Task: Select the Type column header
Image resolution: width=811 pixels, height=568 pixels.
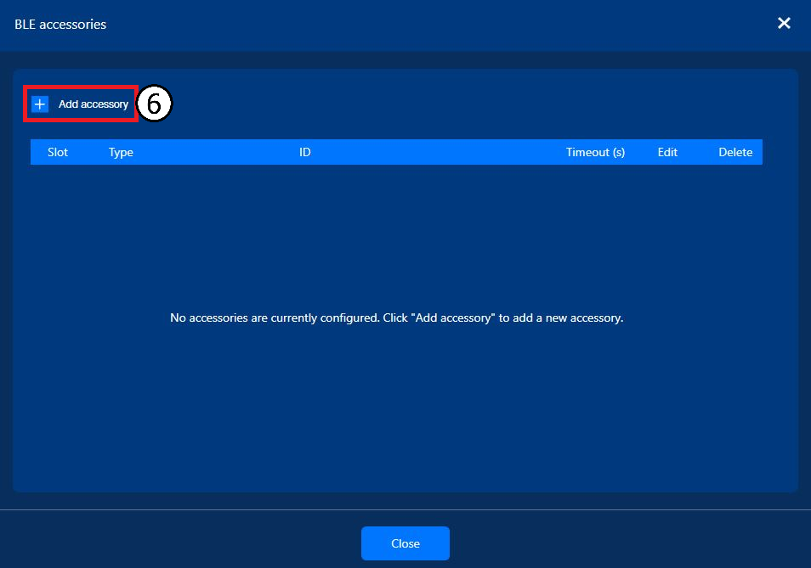Action: [x=121, y=152]
